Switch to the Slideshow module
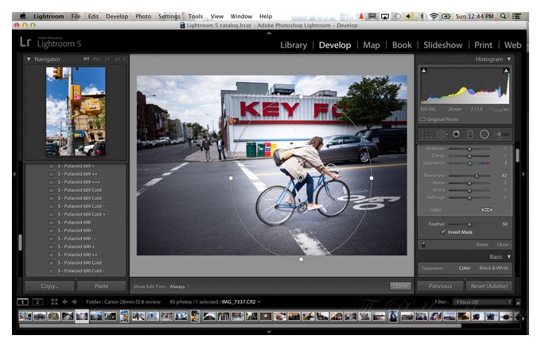The height and width of the screenshot is (347, 541). point(443,45)
